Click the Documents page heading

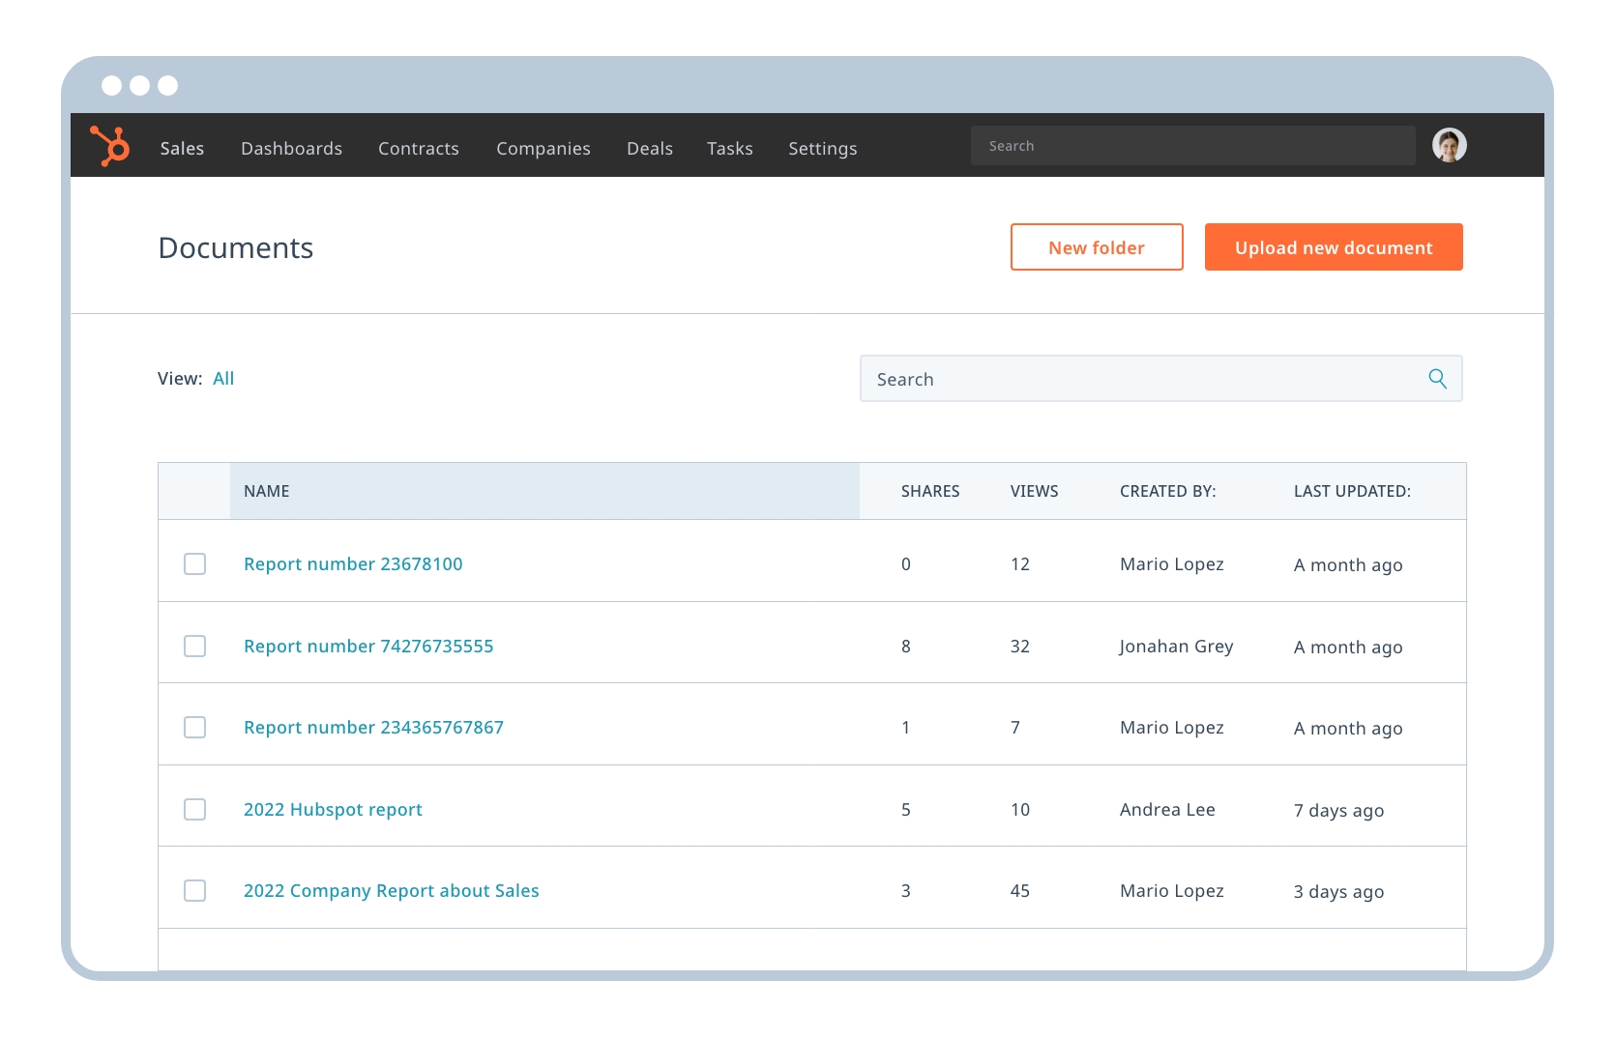(236, 247)
